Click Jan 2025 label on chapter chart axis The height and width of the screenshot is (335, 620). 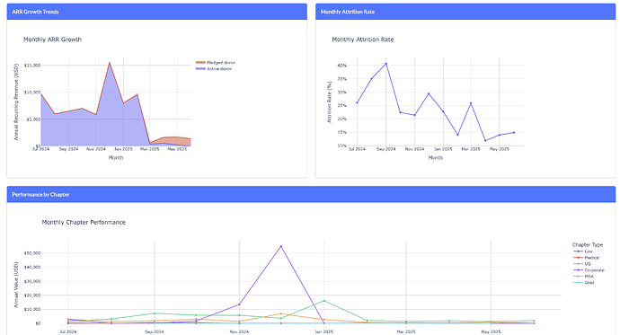(x=323, y=331)
